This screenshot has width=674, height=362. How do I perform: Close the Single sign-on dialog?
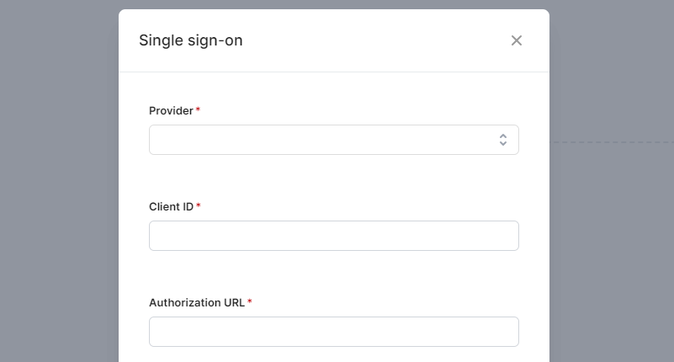pyautogui.click(x=517, y=40)
